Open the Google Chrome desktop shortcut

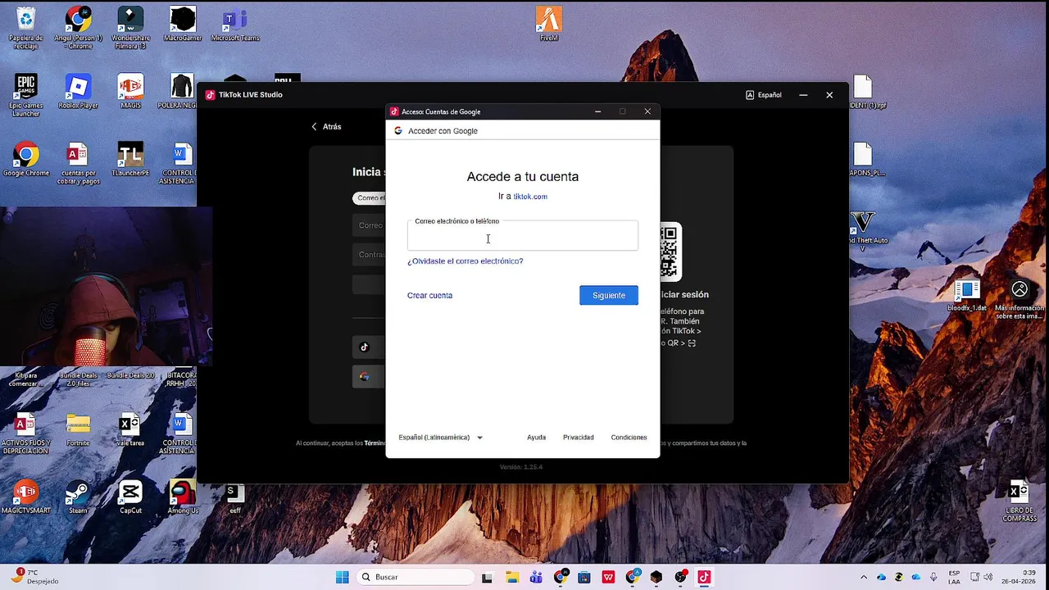[26, 159]
